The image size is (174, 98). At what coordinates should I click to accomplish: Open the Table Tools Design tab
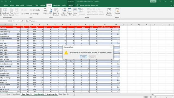pyautogui.click(x=71, y=5)
